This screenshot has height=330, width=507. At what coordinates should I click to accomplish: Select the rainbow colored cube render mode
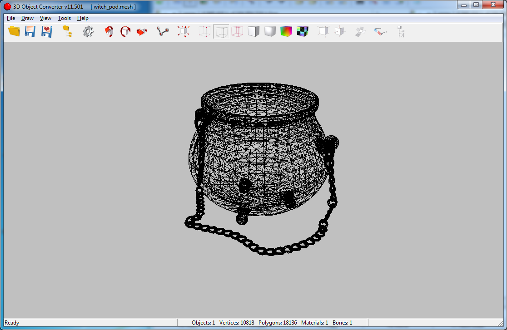coord(286,32)
